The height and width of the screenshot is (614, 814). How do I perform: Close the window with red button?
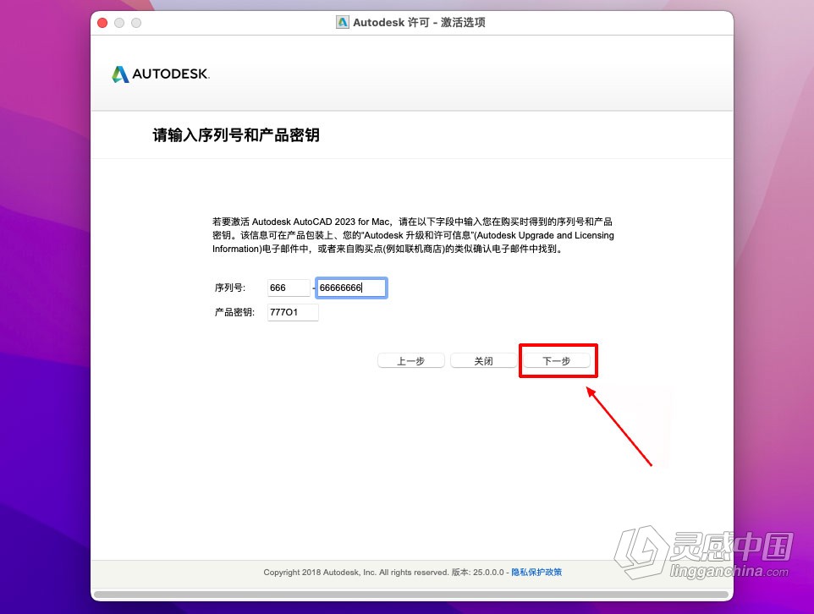(x=102, y=23)
